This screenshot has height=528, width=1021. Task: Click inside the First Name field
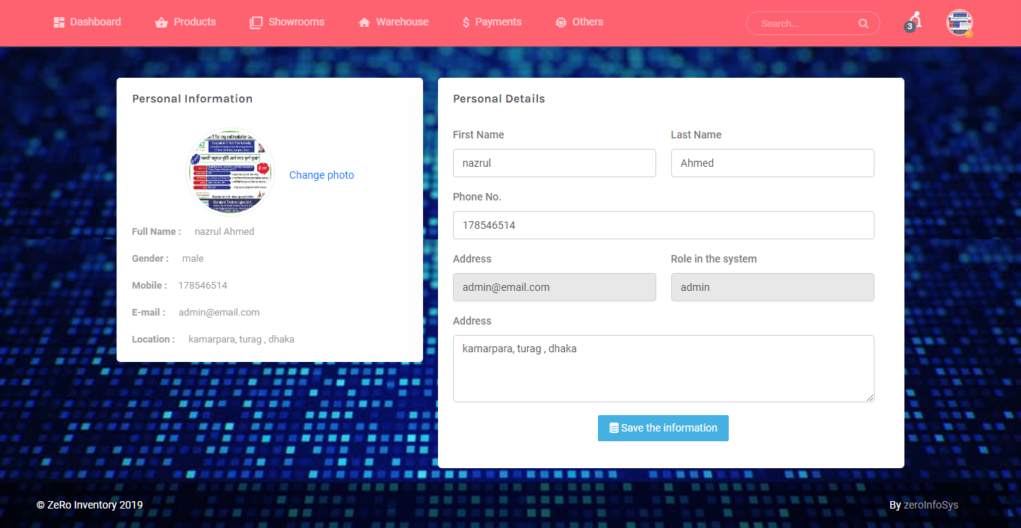pyautogui.click(x=554, y=163)
